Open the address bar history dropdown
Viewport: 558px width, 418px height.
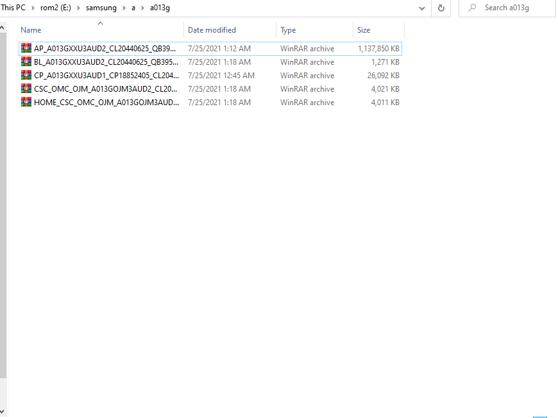[x=421, y=8]
